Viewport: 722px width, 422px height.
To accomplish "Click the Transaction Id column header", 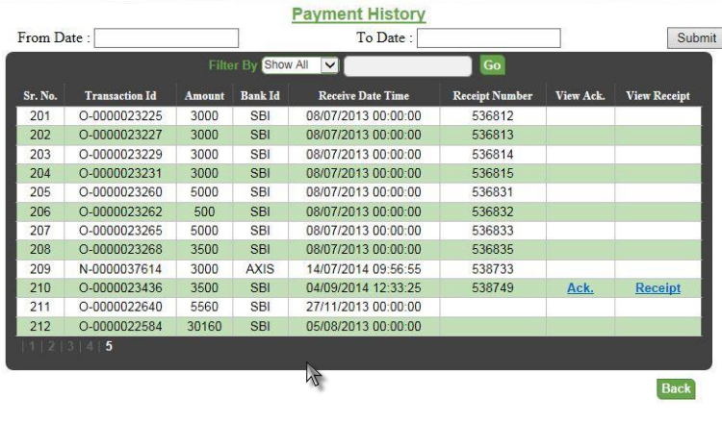I will pyautogui.click(x=120, y=95).
